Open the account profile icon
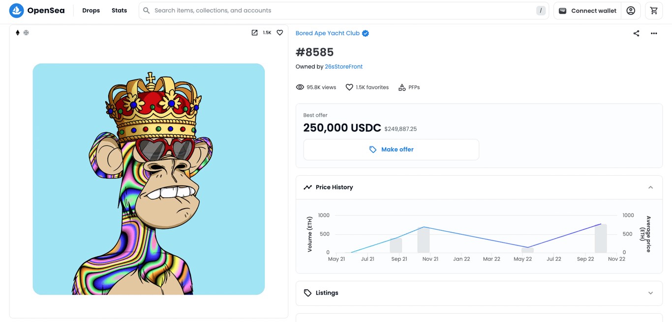Viewport: 672px width, 322px height. [x=631, y=10]
